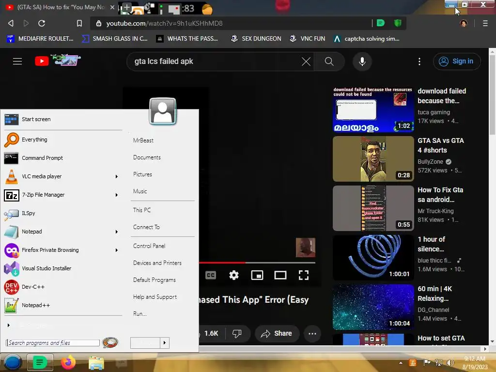The height and width of the screenshot is (372, 496).
Task: Open 1 hour of silence video thumbnail
Action: click(373, 258)
